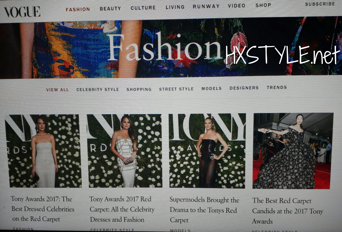This screenshot has height=232, width=342.
Task: Navigate to the Runway section
Action: (206, 6)
